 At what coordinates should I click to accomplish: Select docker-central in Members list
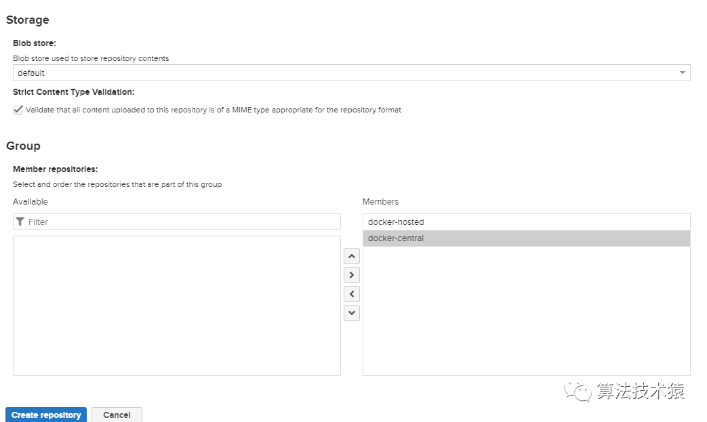(396, 238)
